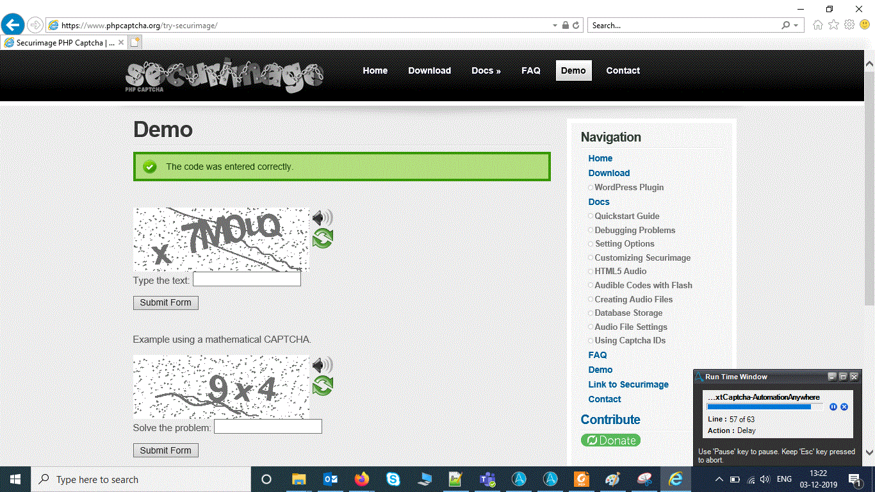Screen dimensions: 875x492
Task: Open the HTML5 Audio link
Action: [621, 271]
